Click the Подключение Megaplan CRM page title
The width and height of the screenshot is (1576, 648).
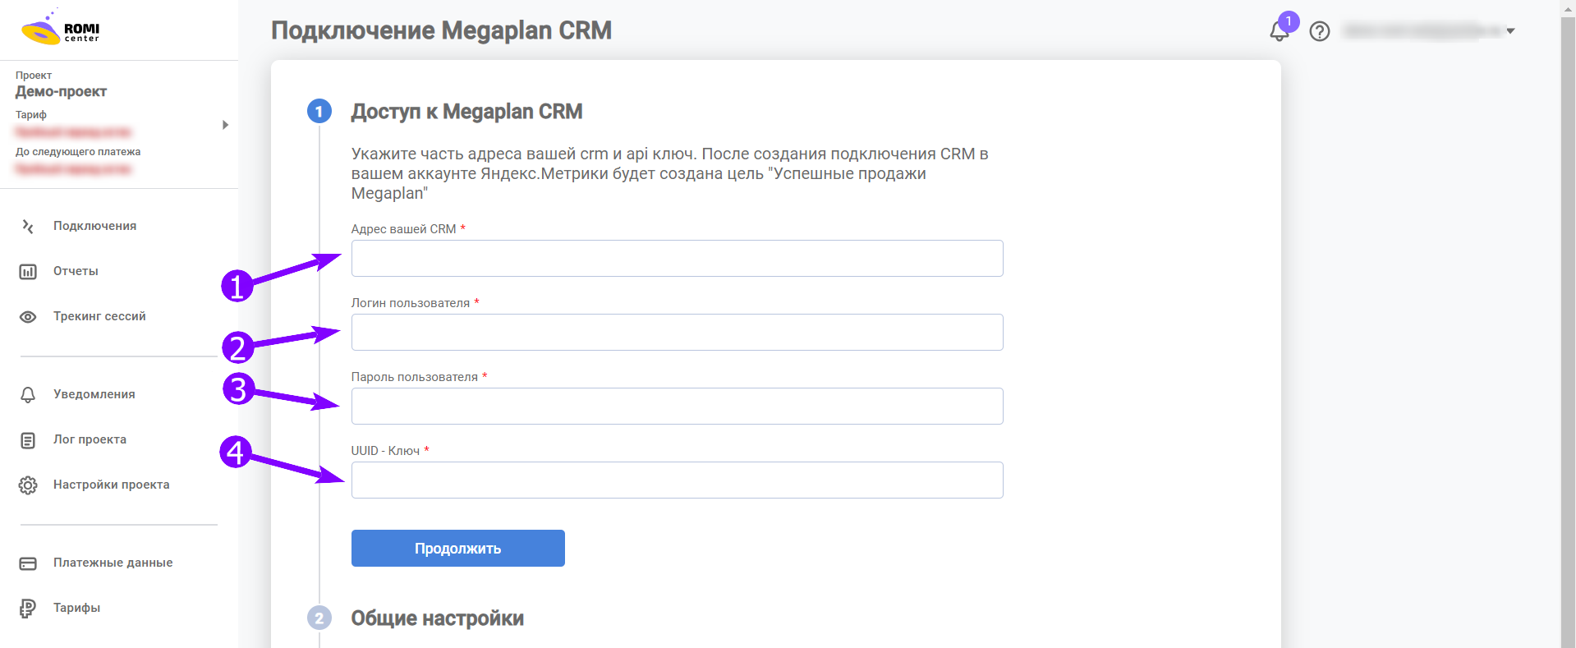(442, 30)
